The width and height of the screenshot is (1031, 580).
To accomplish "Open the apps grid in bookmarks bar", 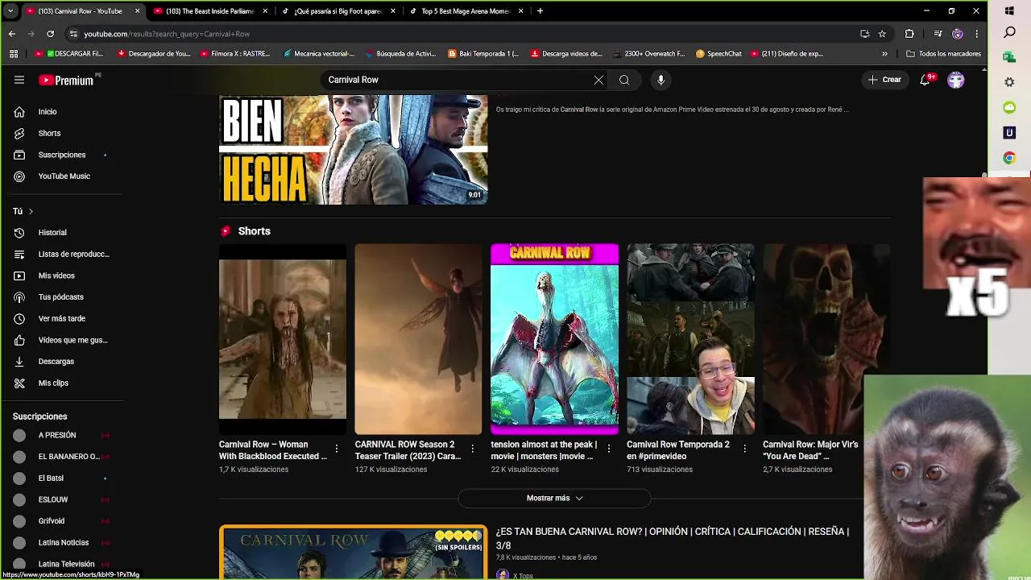I will point(14,54).
